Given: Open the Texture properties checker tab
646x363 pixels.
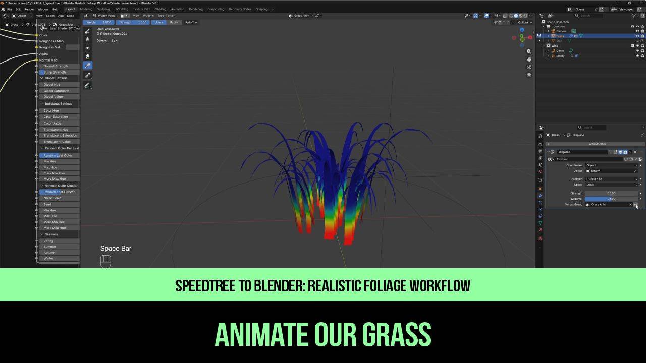Looking at the screenshot, I should (540, 238).
